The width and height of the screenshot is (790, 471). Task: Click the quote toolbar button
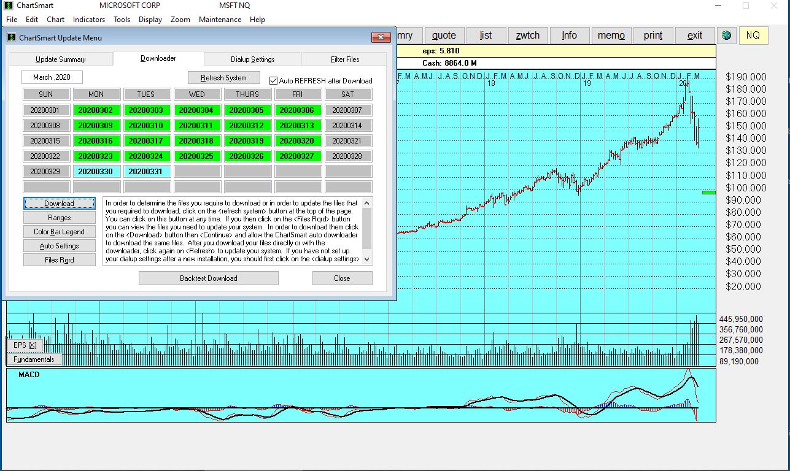(x=444, y=36)
